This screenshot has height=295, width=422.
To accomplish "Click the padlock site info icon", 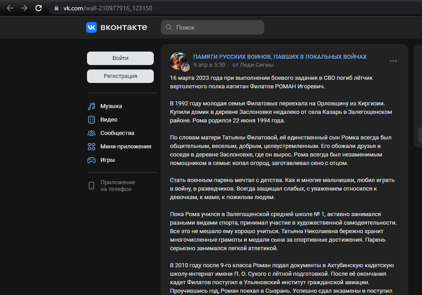I will [x=57, y=8].
